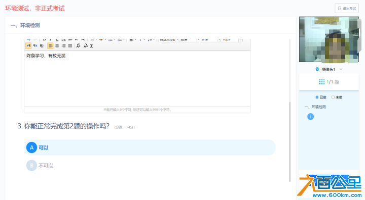Center-align text in the editor

click(57, 46)
